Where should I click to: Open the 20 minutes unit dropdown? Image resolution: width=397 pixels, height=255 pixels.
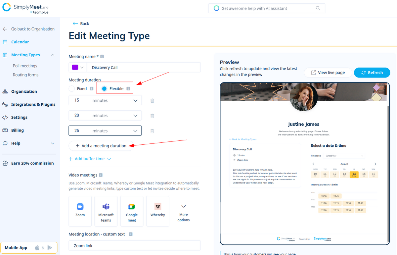pyautogui.click(x=135, y=116)
